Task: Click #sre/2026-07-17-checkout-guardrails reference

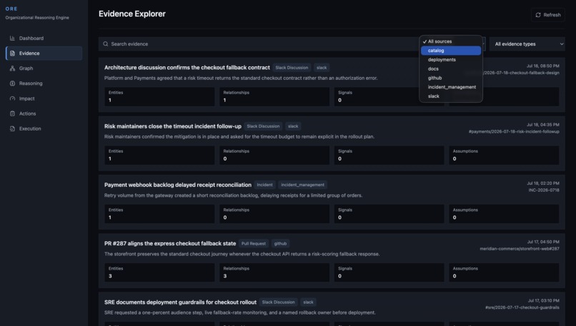Action: 522,307
